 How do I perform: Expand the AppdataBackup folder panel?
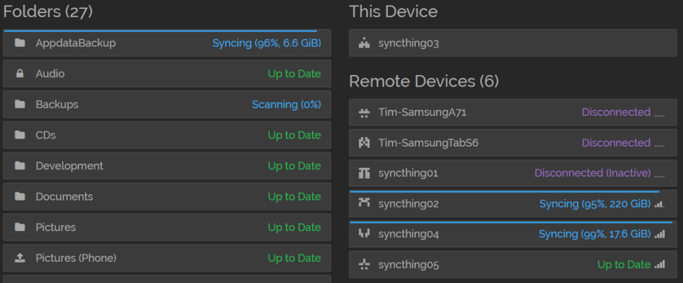[x=167, y=43]
